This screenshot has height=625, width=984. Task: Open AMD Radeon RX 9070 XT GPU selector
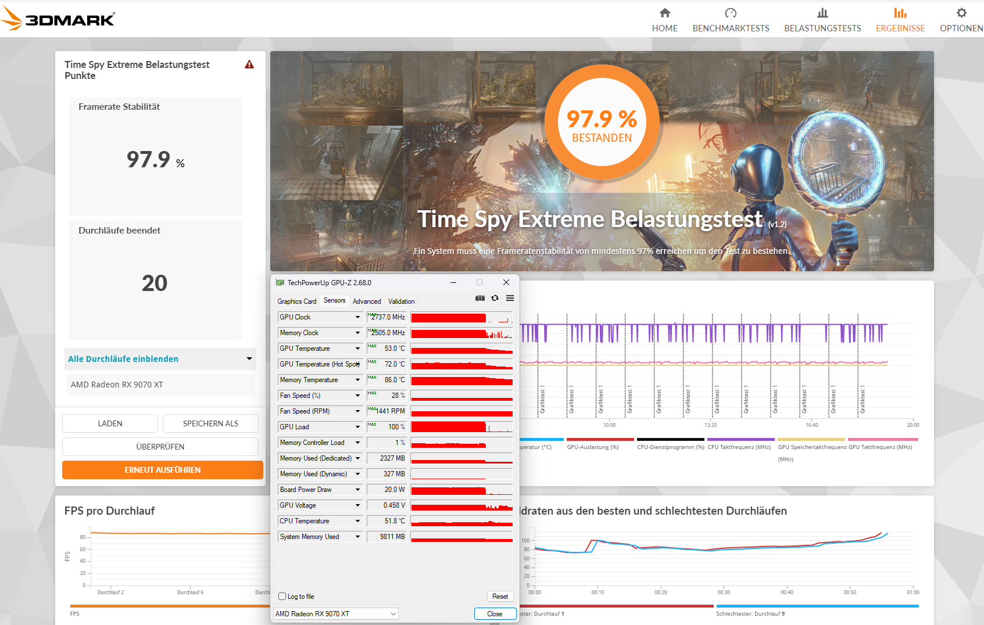[336, 614]
